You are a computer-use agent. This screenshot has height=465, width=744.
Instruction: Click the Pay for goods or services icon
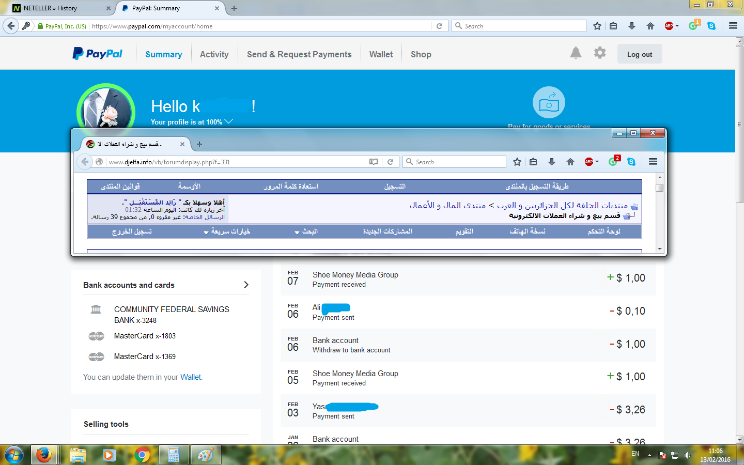549,102
